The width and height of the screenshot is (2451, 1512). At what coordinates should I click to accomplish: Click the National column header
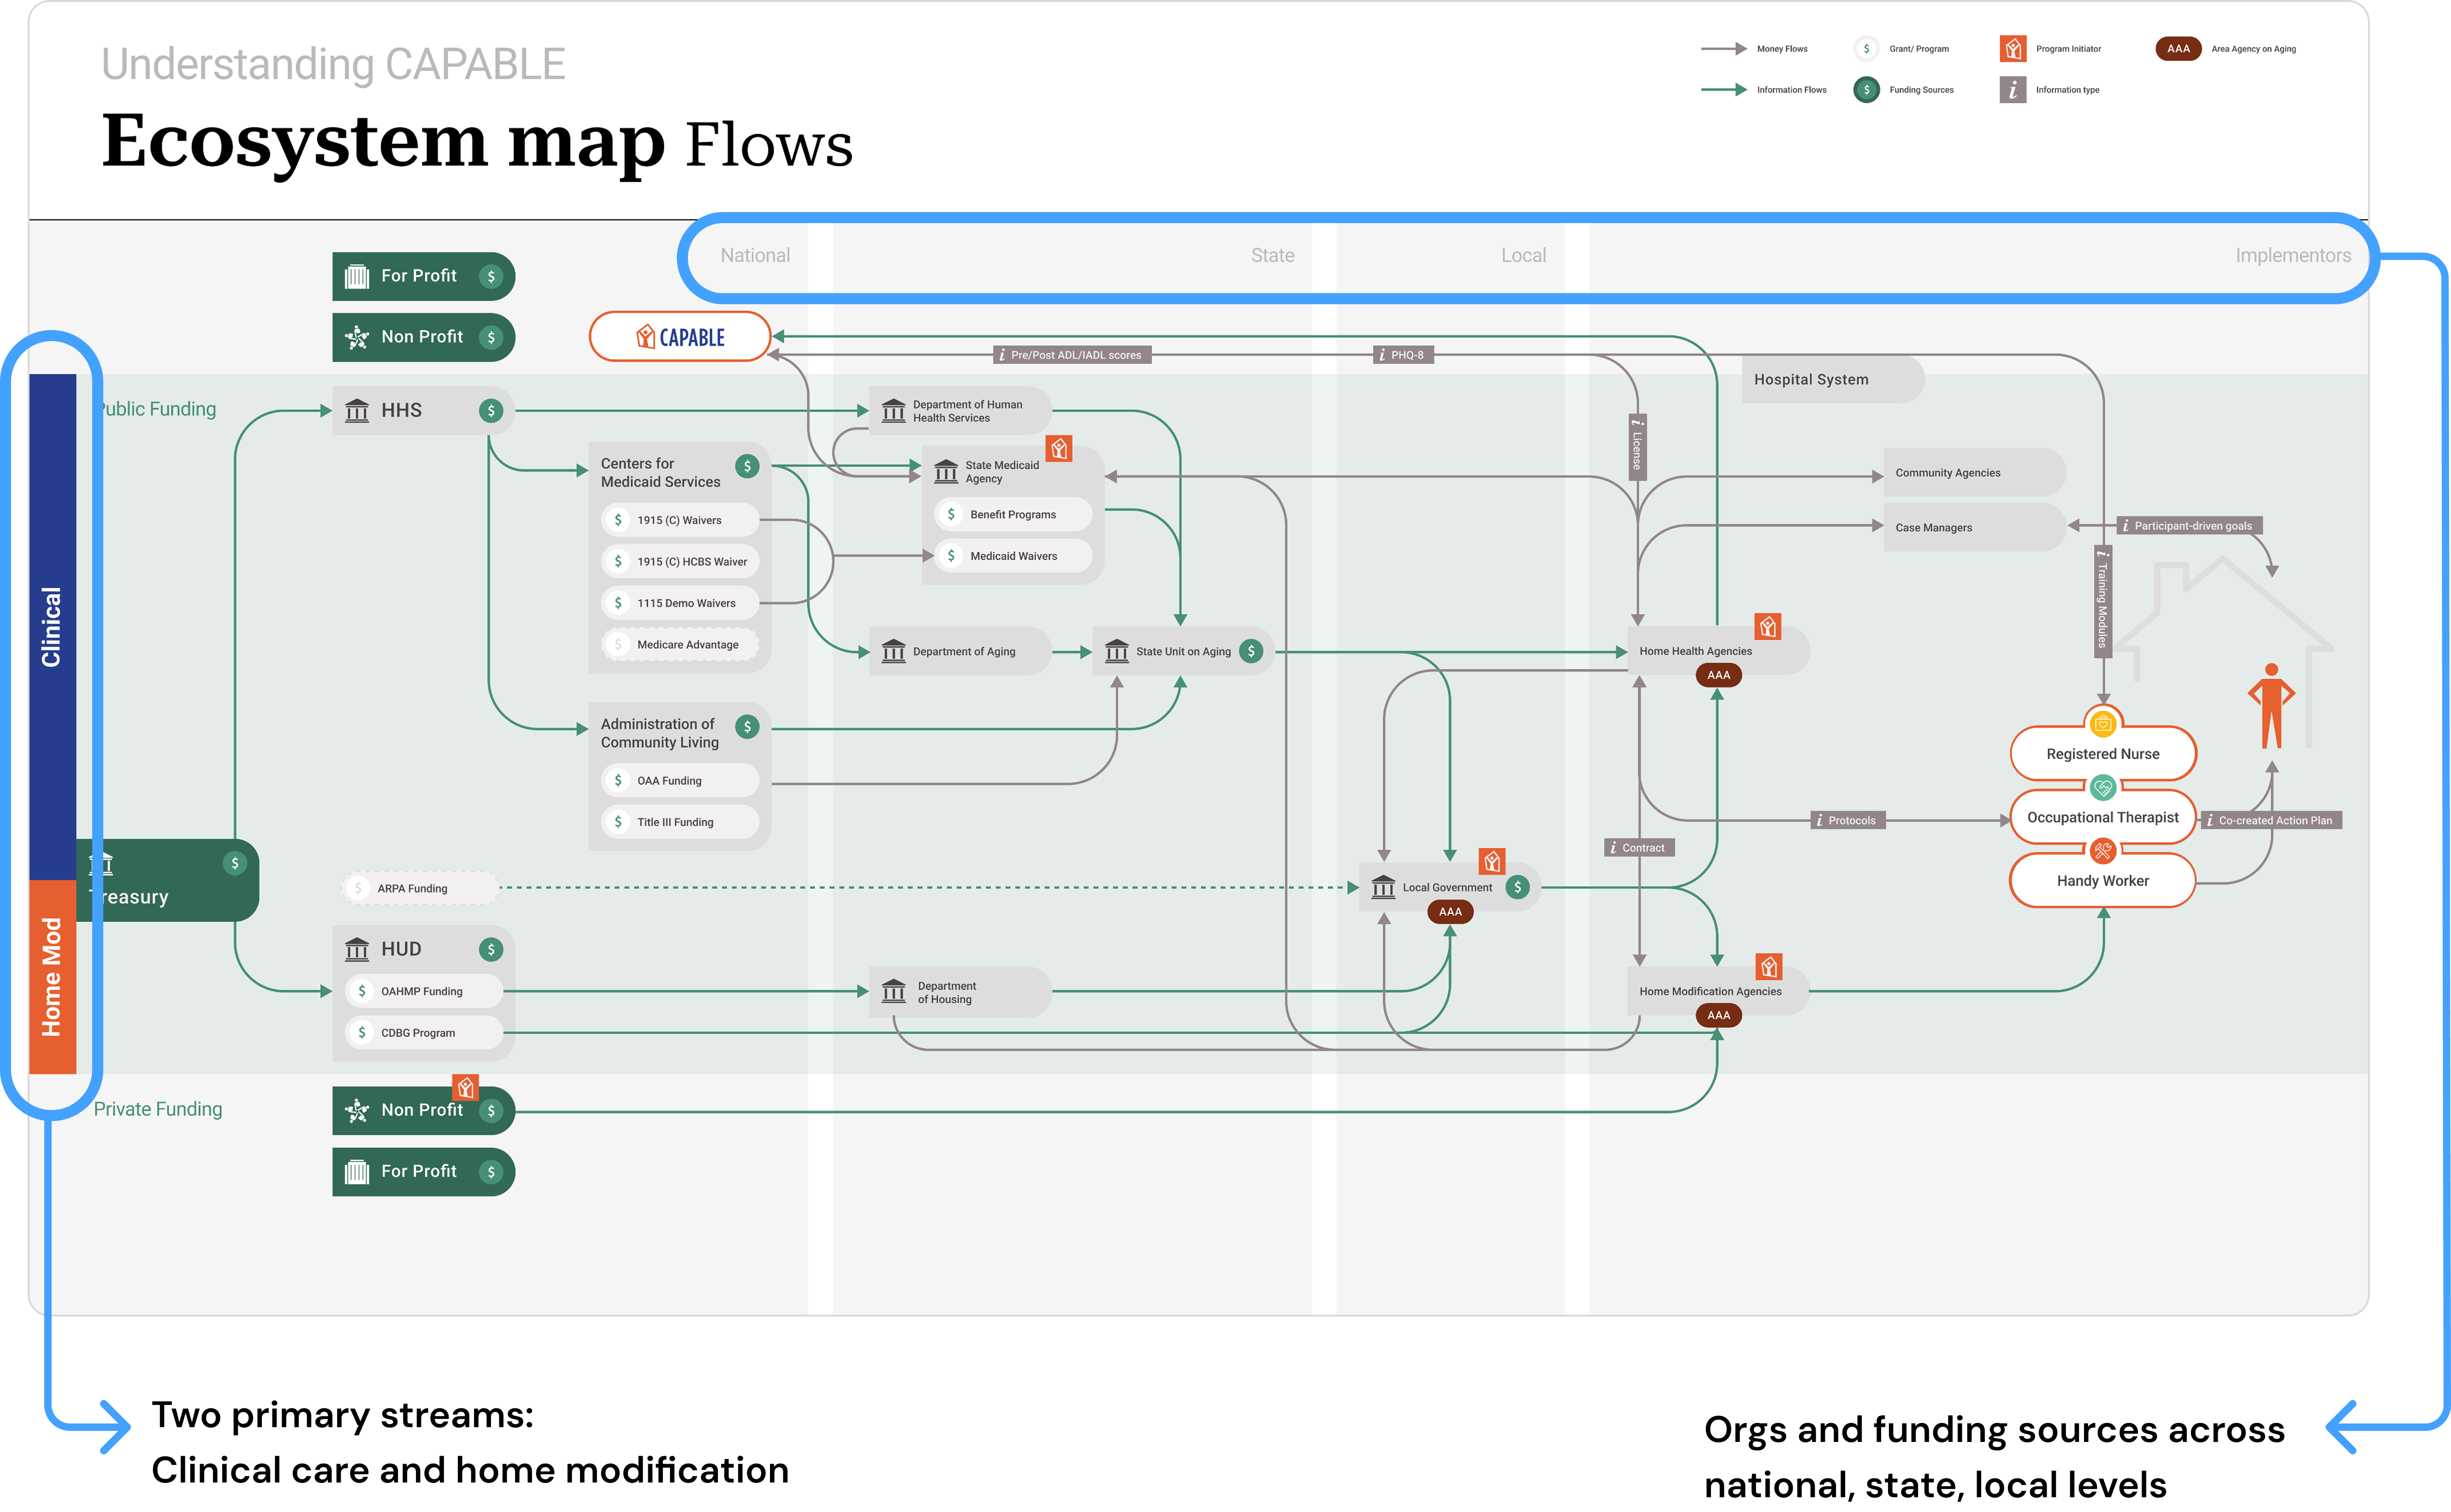point(755,256)
